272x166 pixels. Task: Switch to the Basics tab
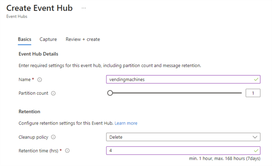(25, 39)
